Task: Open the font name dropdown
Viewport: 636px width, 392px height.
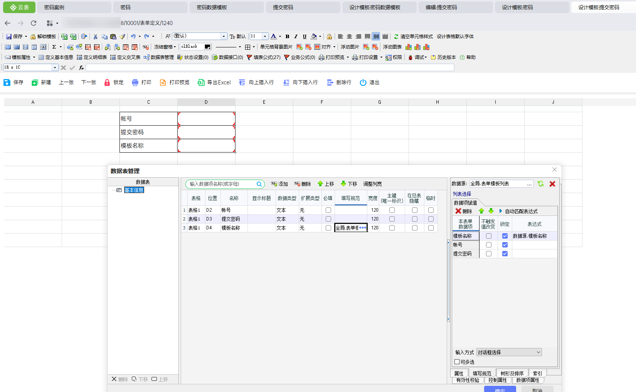Action: pyautogui.click(x=224, y=36)
